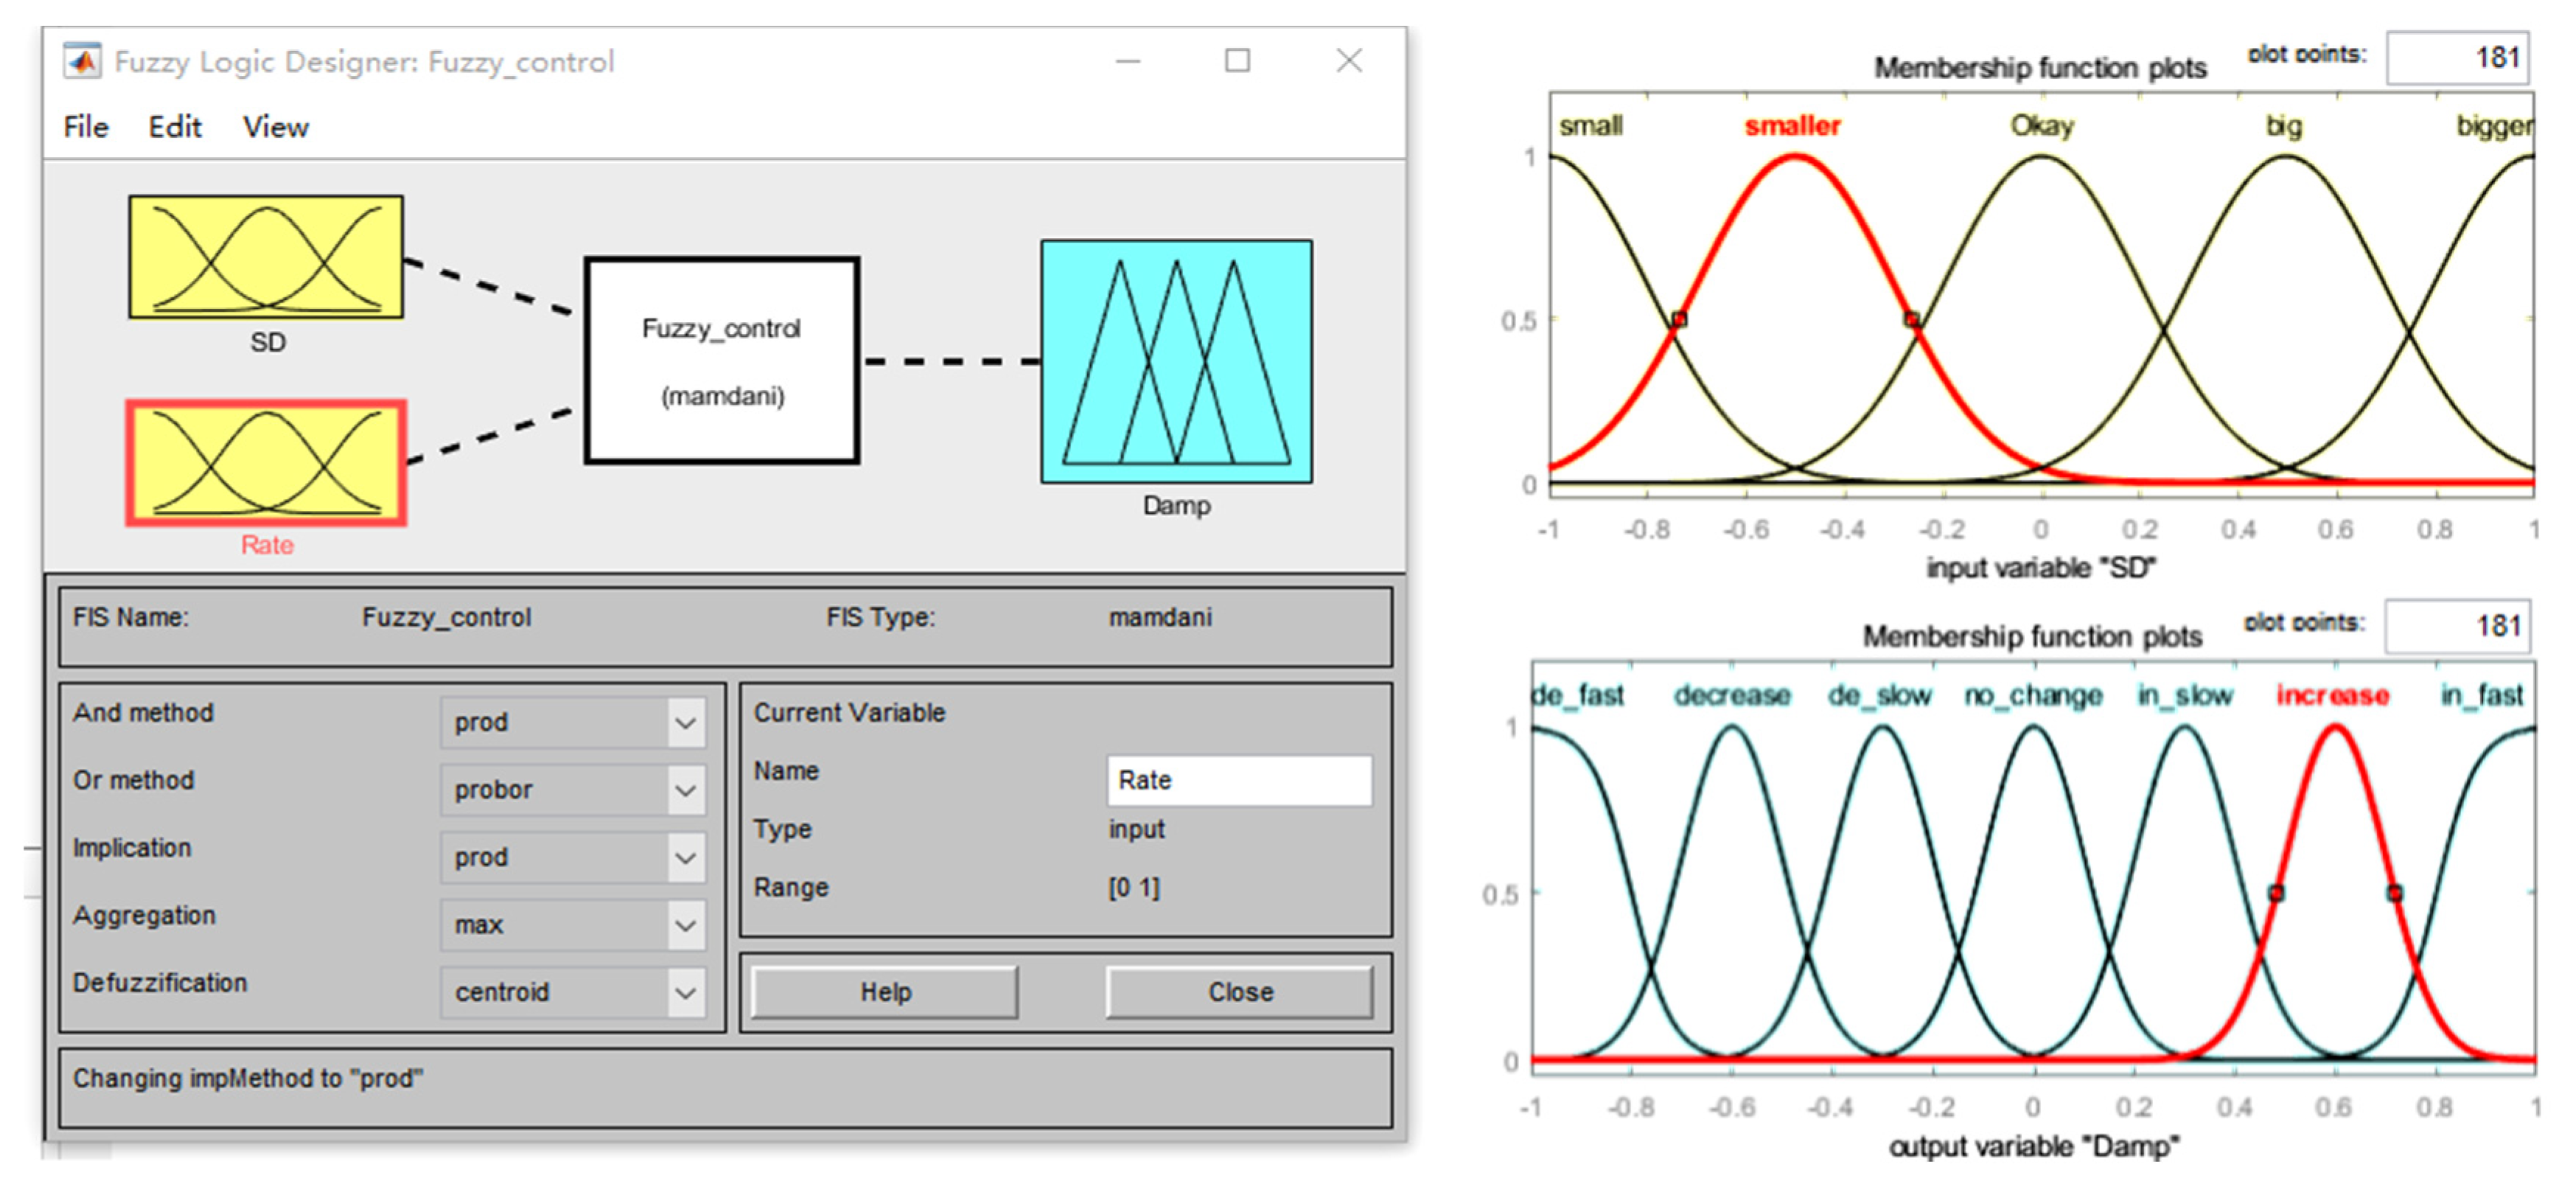Image resolution: width=2576 pixels, height=1187 pixels.
Task: Select the red 'smaller' membership curve label
Action: 1792,126
